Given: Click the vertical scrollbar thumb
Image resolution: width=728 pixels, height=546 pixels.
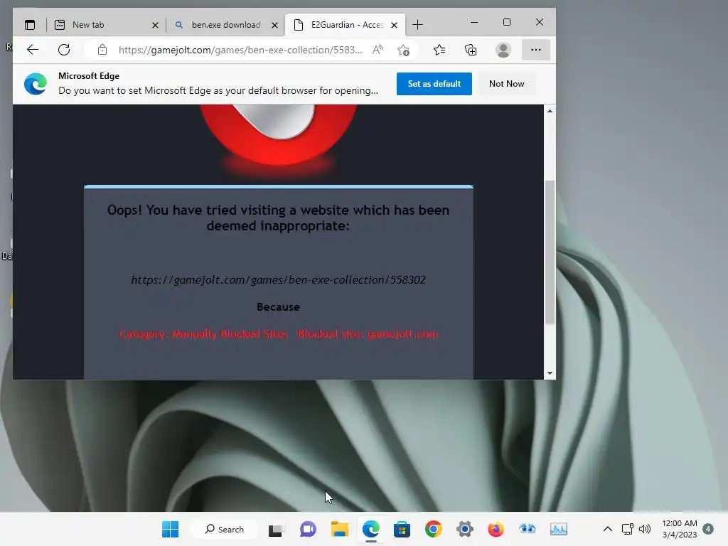Looking at the screenshot, I should 550,252.
